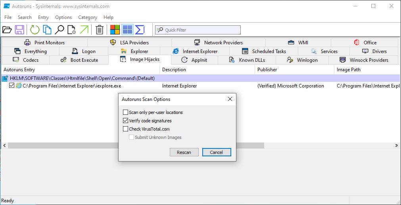The width and height of the screenshot is (401, 205).
Task: Go to the Drivers tab
Action: click(x=374, y=51)
